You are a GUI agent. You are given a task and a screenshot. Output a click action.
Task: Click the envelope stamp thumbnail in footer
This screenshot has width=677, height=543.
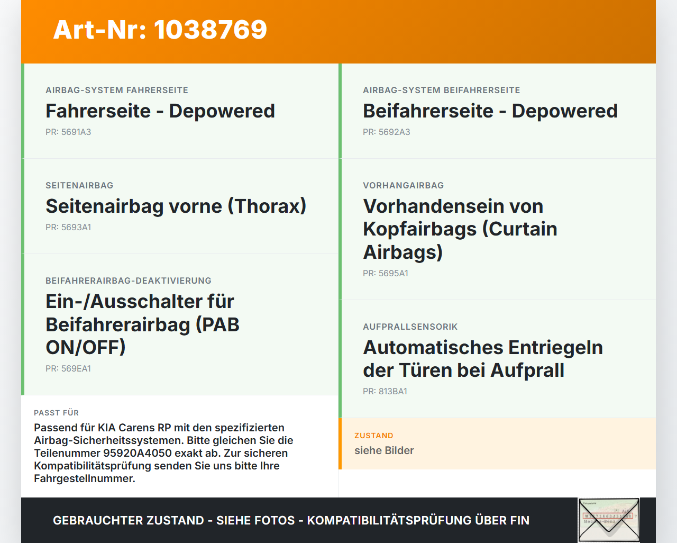(x=609, y=520)
